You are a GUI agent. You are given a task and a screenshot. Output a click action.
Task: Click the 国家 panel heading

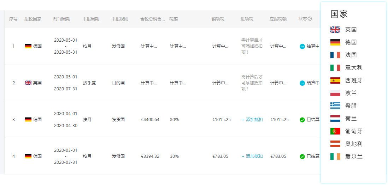point(339,14)
